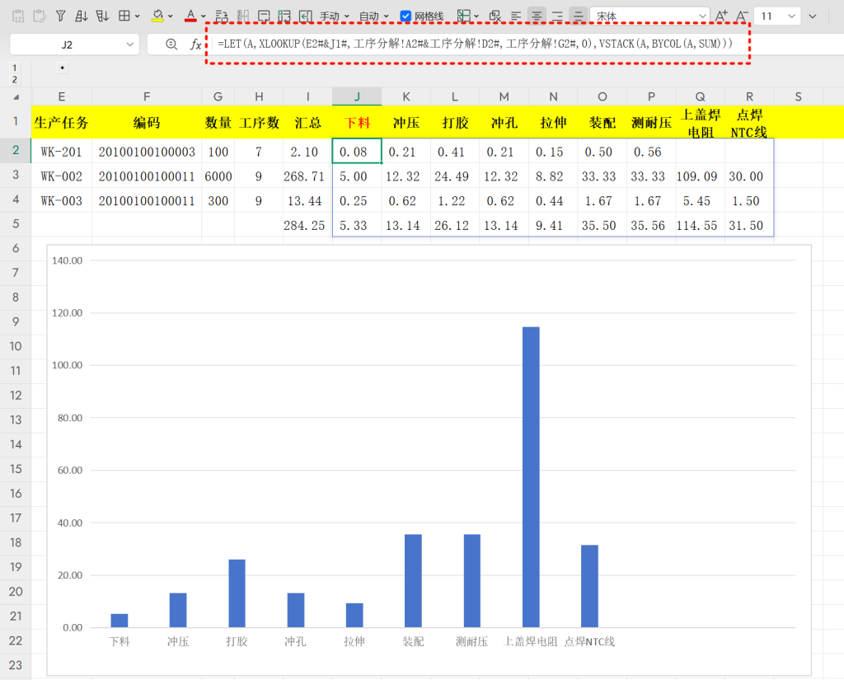Select row 2 header
This screenshot has height=680, width=844.
pyautogui.click(x=16, y=150)
